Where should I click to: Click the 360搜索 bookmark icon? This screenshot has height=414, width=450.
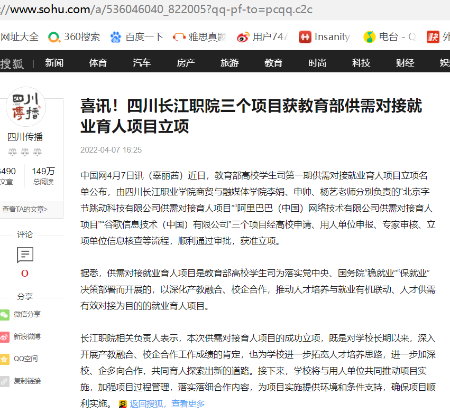pyautogui.click(x=54, y=37)
